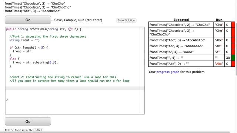Click the 'else {' code line
Viewport: 237px width, 133px height.
click(x=14, y=59)
